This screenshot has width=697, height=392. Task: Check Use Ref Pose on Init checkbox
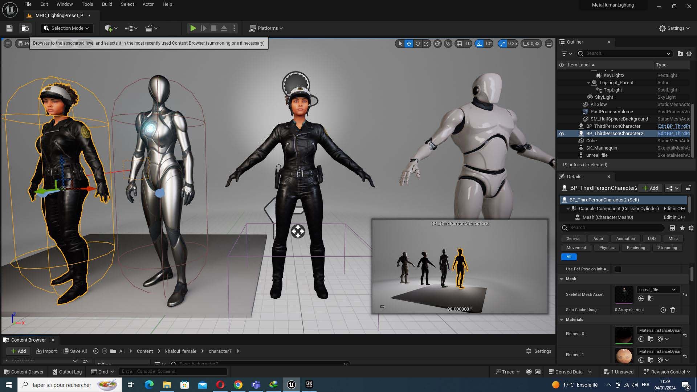[x=618, y=269]
